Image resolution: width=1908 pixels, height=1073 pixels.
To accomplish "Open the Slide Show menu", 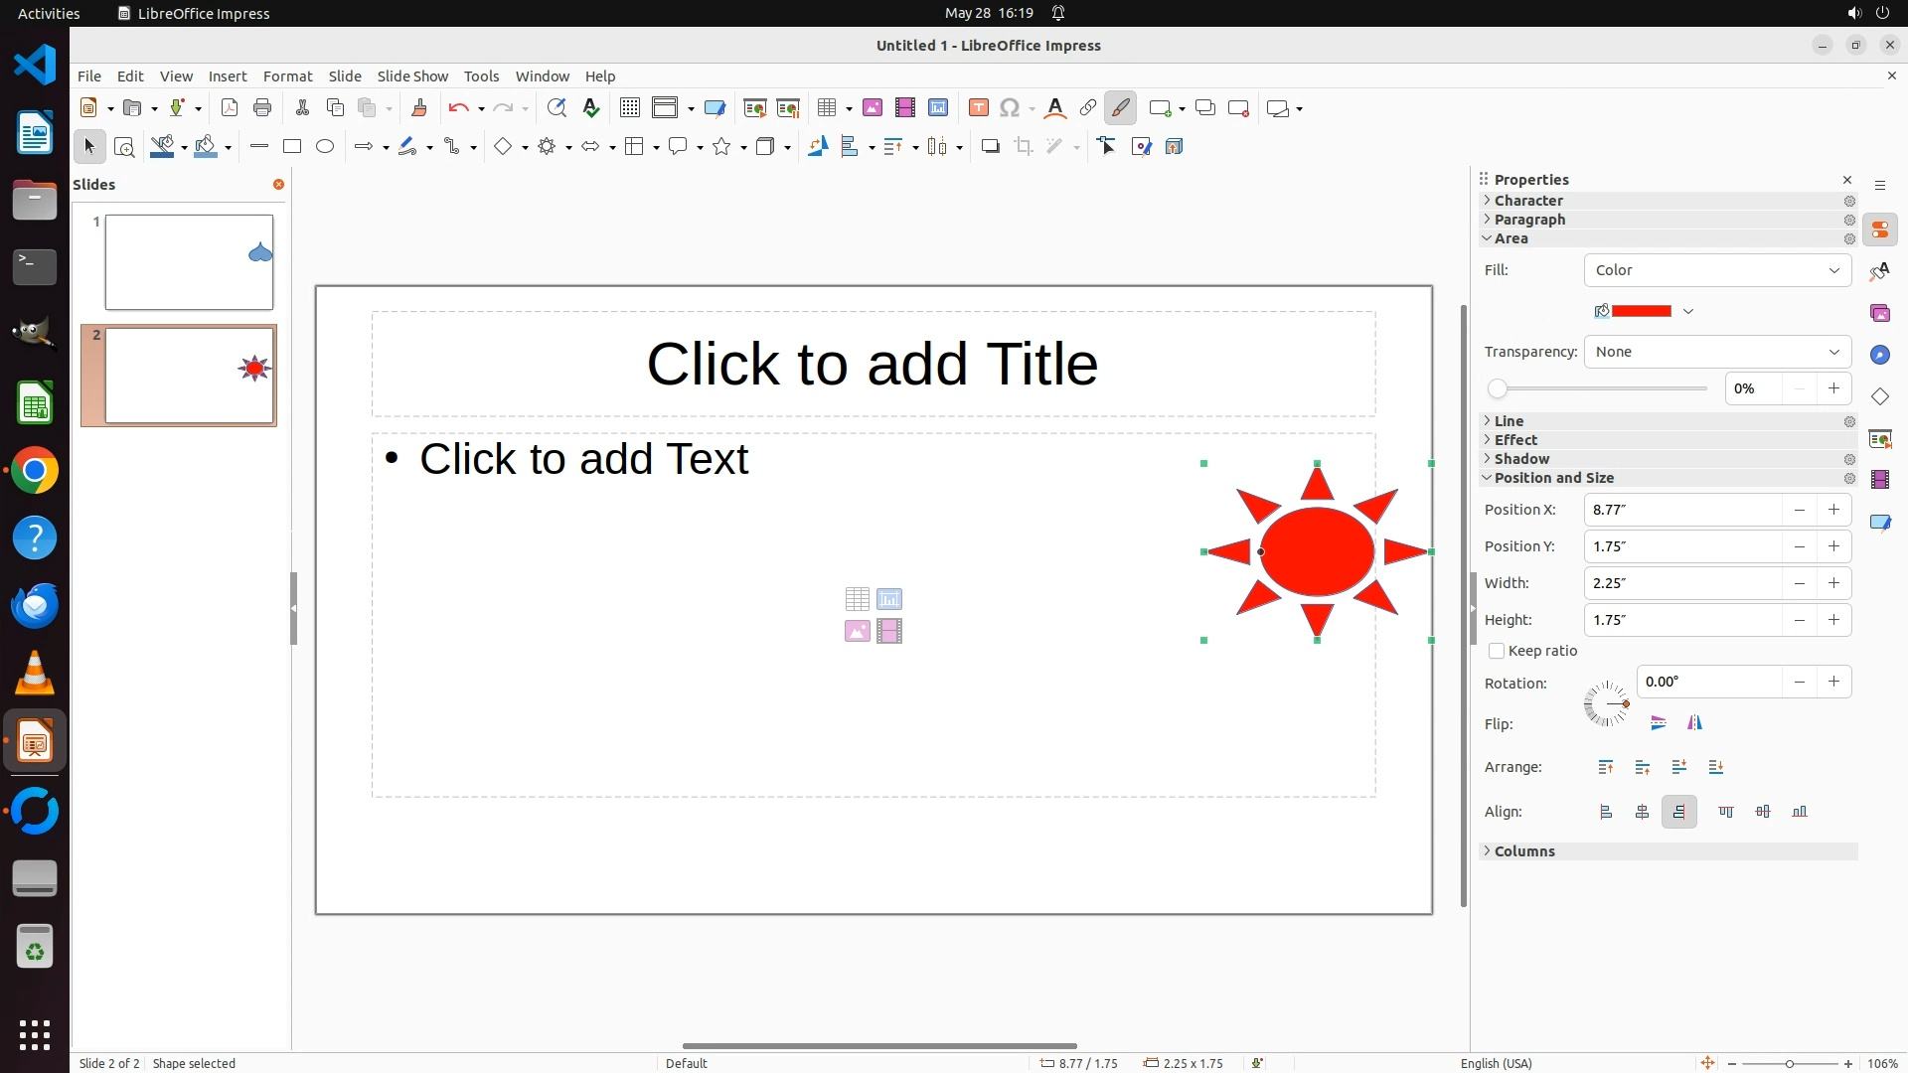I will [412, 77].
